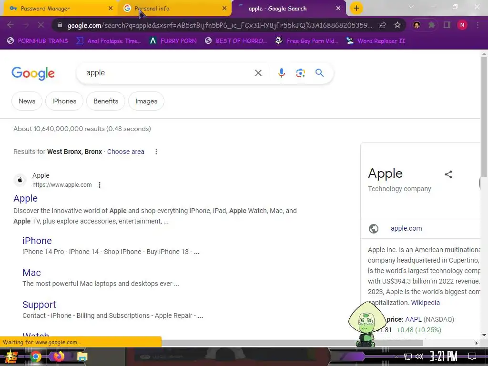Click the taskbar clock showing 3:21 PM
Viewport: 488px width, 366px height.
pyautogui.click(x=444, y=356)
